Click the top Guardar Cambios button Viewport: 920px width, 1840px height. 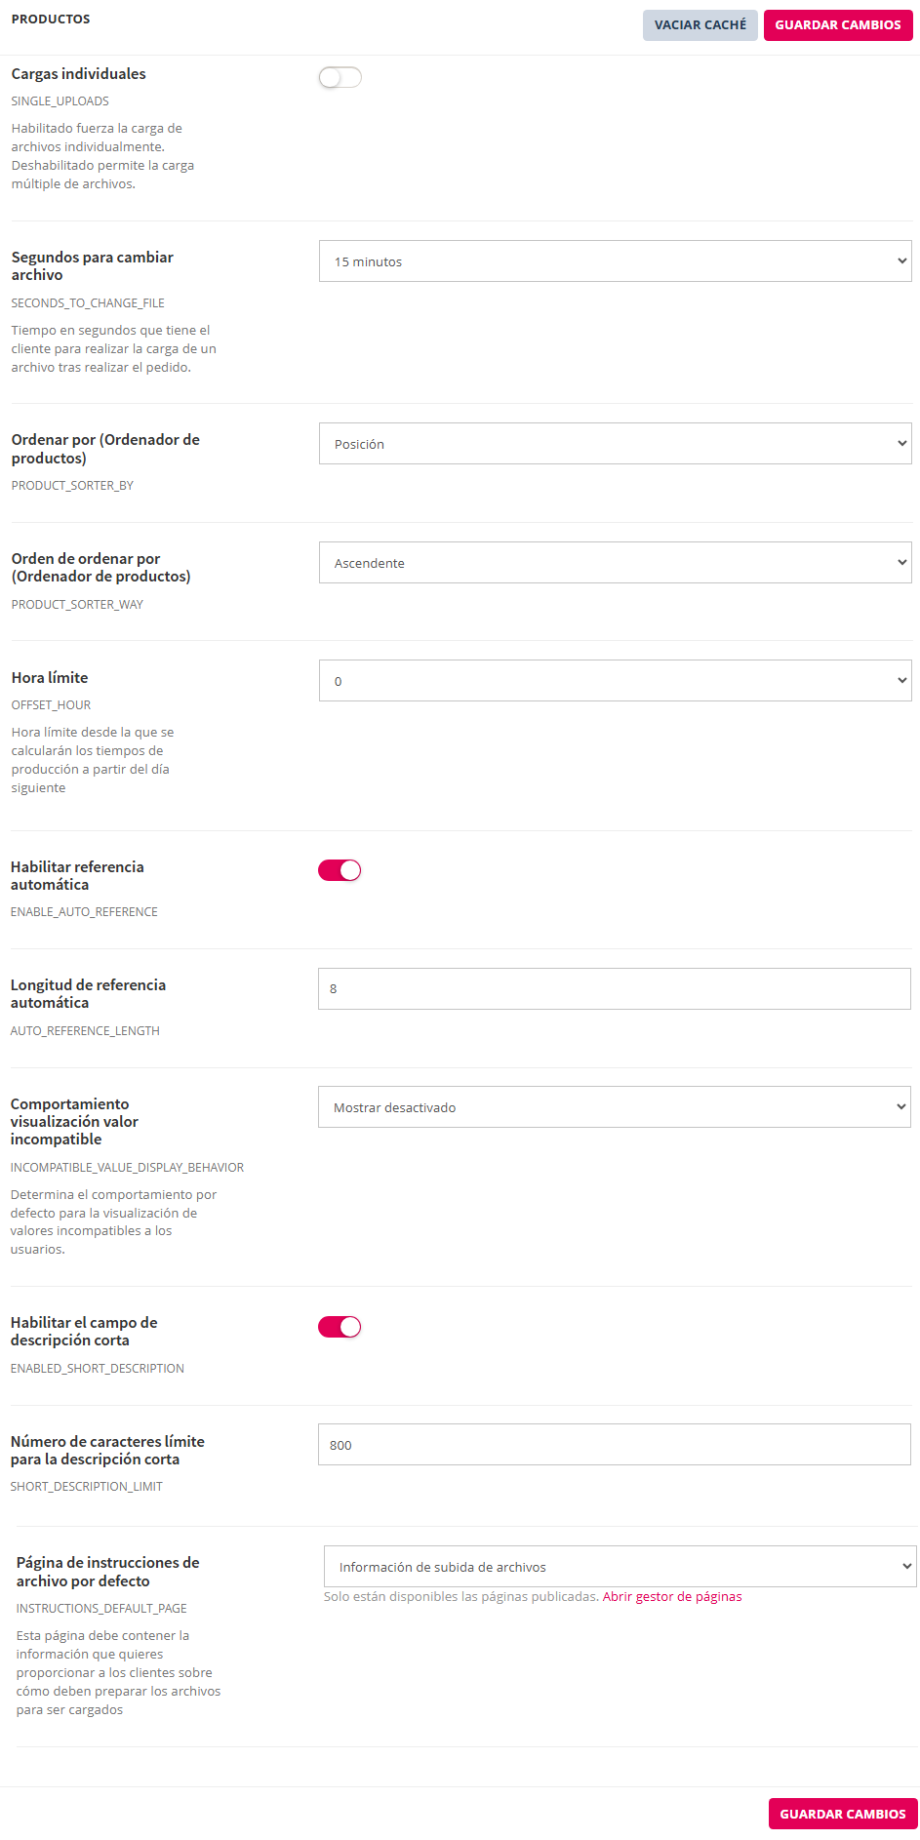pyautogui.click(x=838, y=25)
